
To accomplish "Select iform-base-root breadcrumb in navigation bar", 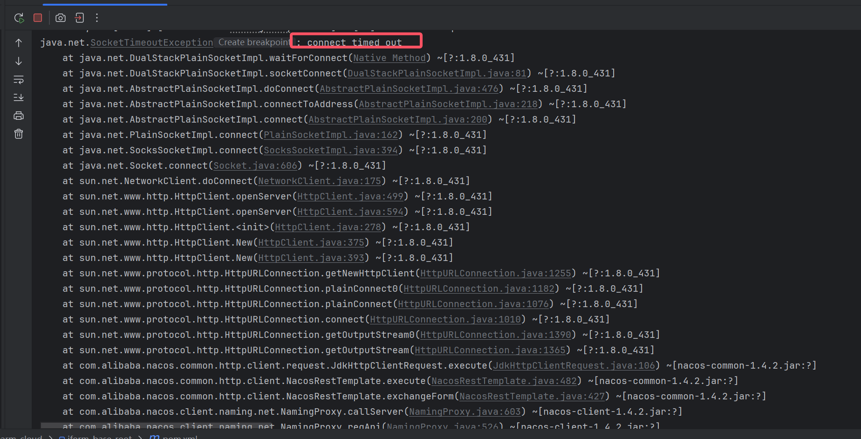I will tap(99, 437).
